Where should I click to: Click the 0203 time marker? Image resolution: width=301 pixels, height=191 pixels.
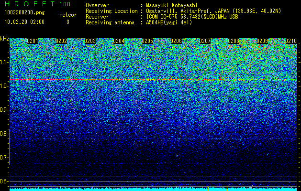click(90, 41)
